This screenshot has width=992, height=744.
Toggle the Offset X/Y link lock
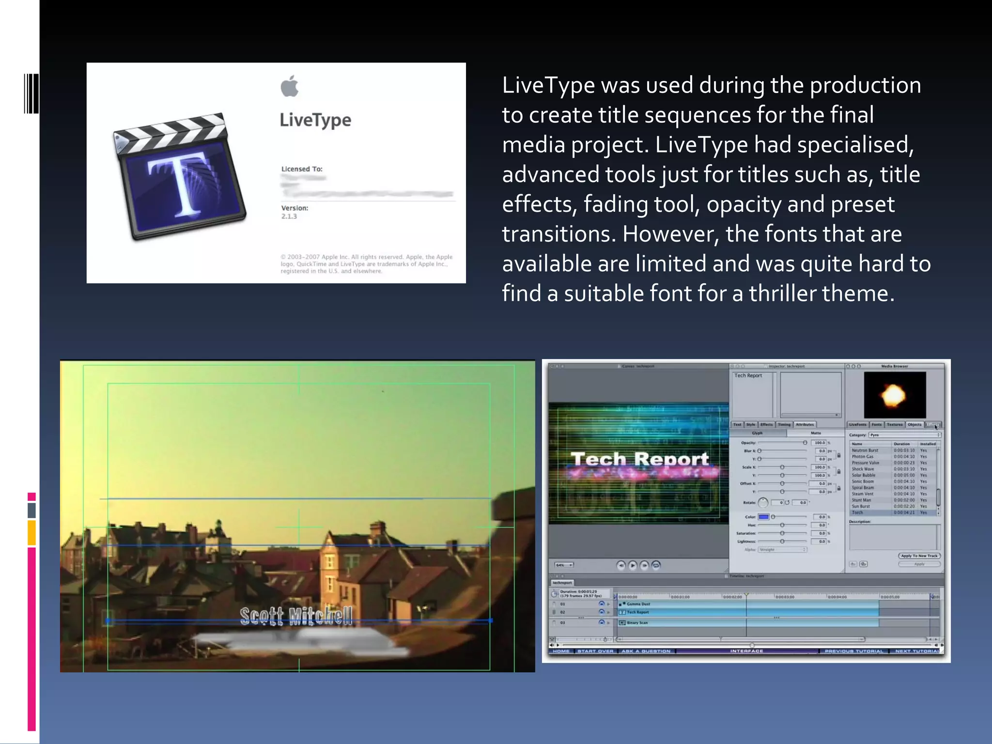tap(839, 488)
